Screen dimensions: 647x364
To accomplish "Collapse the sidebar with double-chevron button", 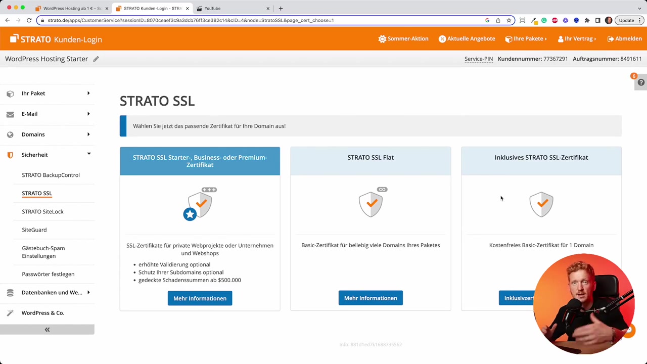I will coord(47,330).
